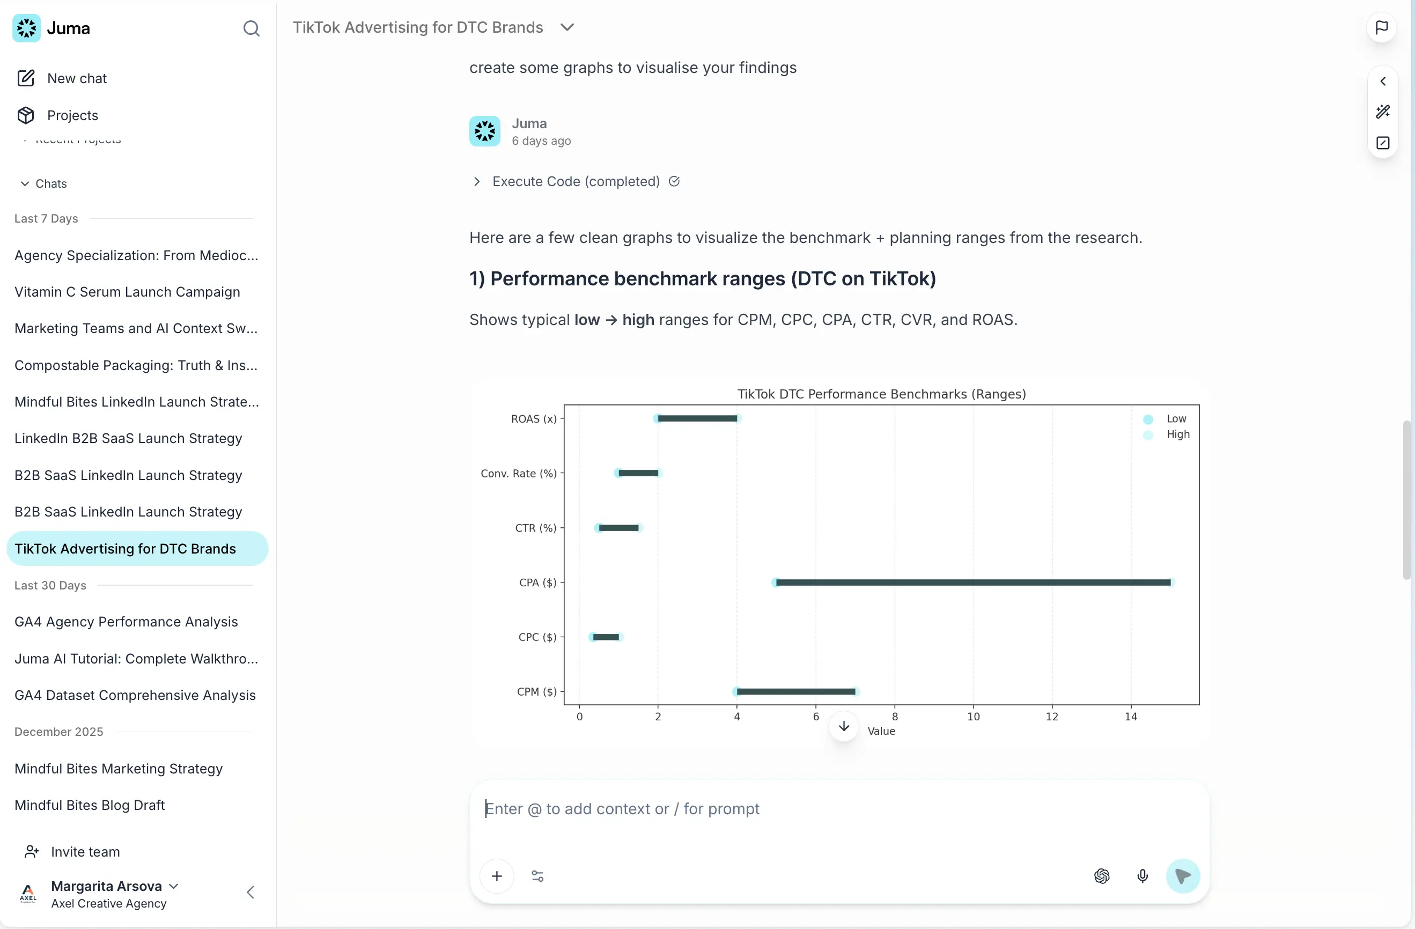This screenshot has width=1415, height=929.
Task: Open the settings sliders icon in prompt box
Action: [x=537, y=875]
